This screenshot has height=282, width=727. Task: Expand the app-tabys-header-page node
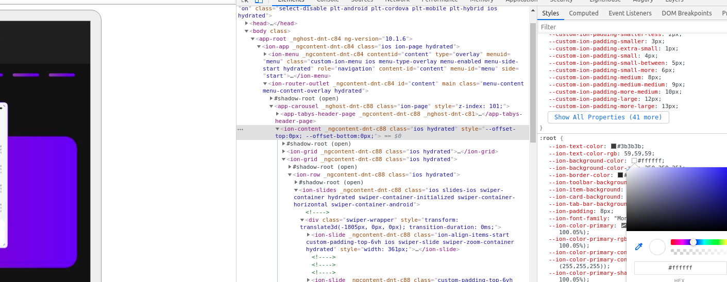(x=278, y=114)
